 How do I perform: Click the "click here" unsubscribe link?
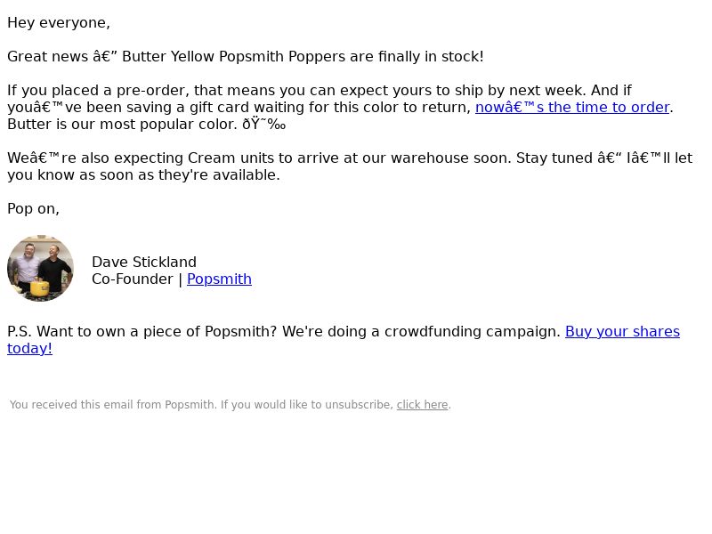tap(422, 405)
